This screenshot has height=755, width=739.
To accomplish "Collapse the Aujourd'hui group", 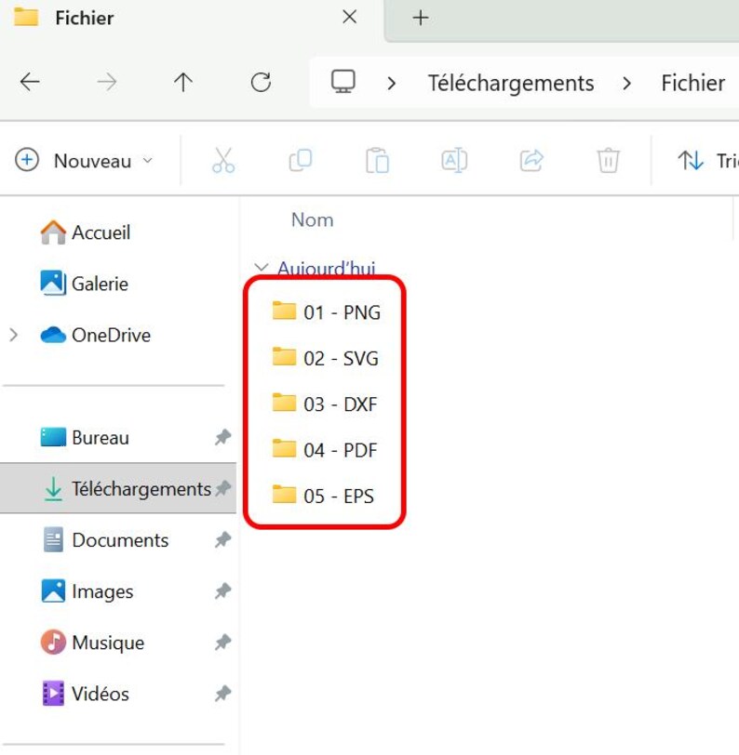I will [x=262, y=267].
